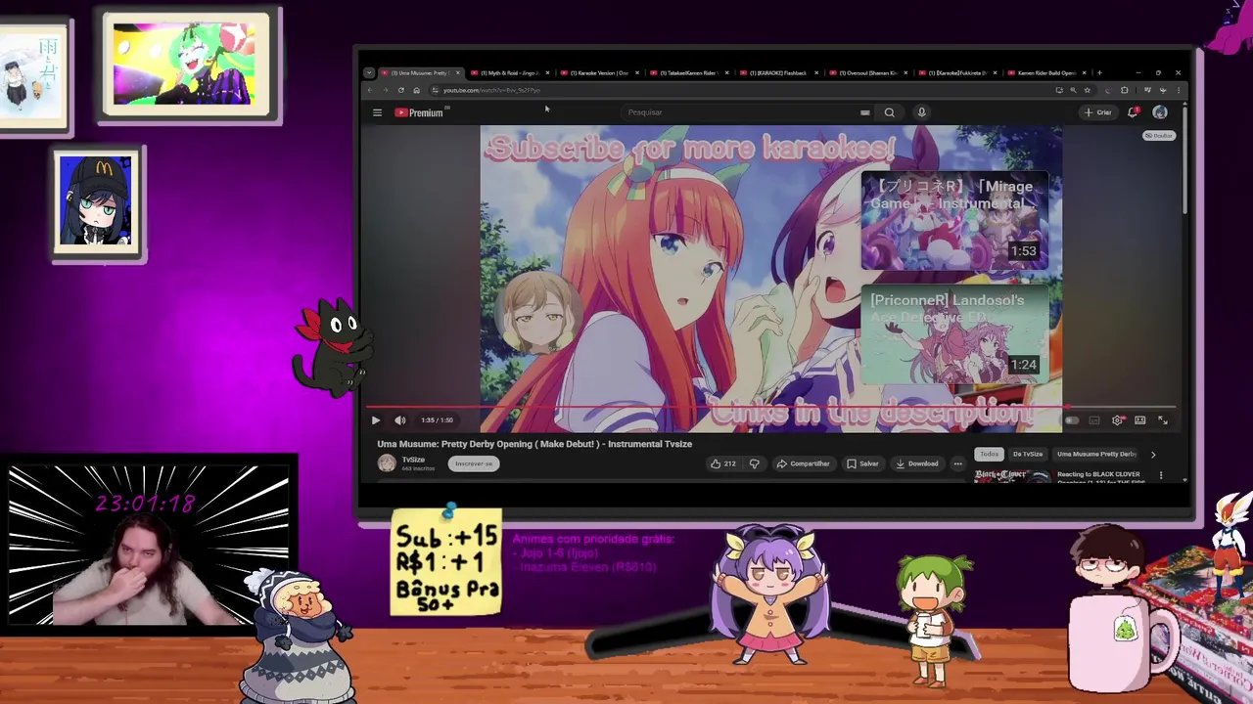Toggle subtitles/captions in player
1253x704 pixels.
[x=1094, y=420]
